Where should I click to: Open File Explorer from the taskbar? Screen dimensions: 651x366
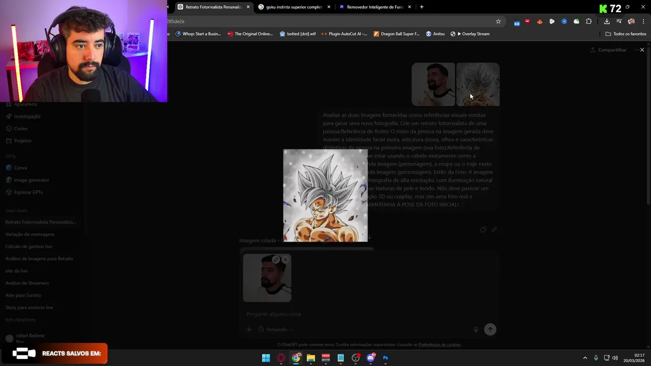[311, 358]
